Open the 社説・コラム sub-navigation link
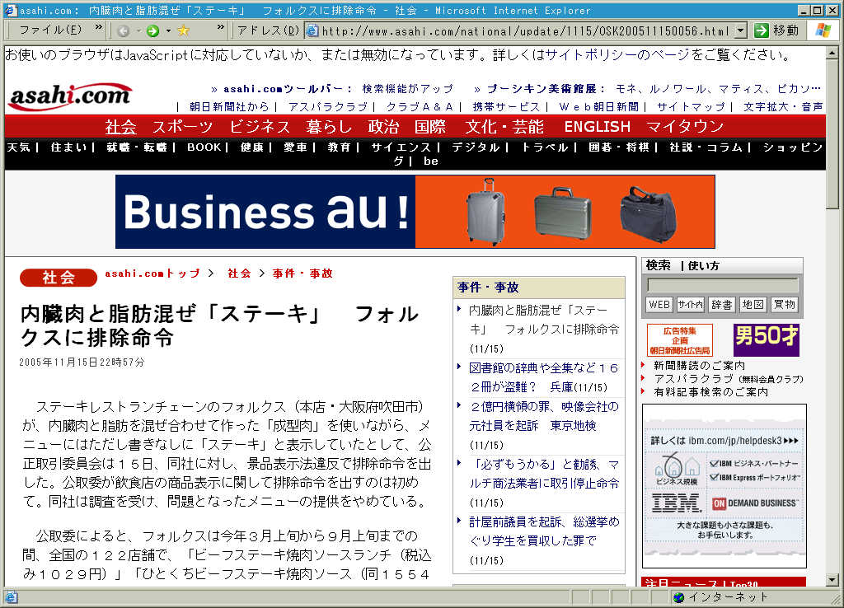844x608 pixels. [x=706, y=147]
